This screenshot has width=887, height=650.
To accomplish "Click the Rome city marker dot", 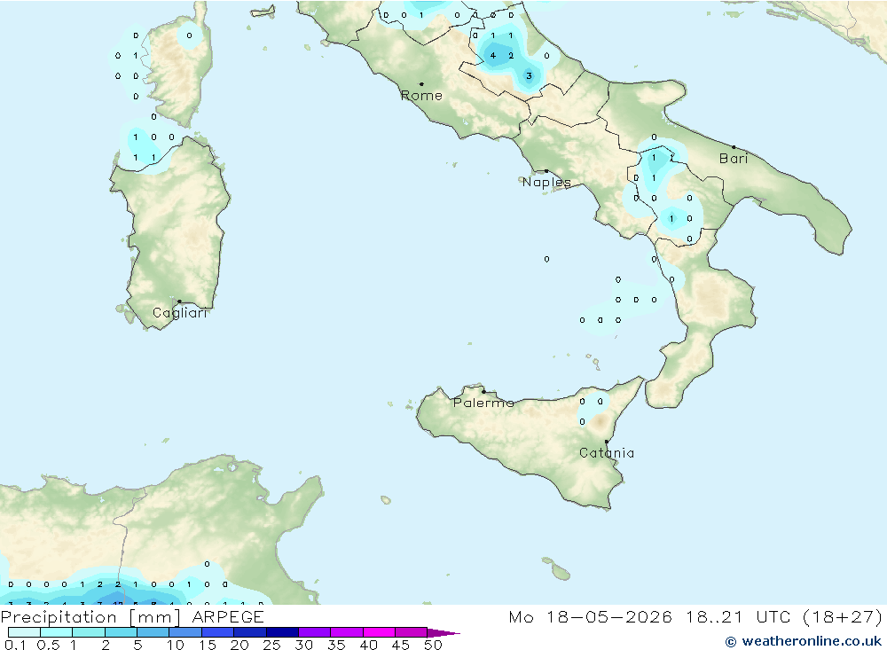I will pos(421,83).
